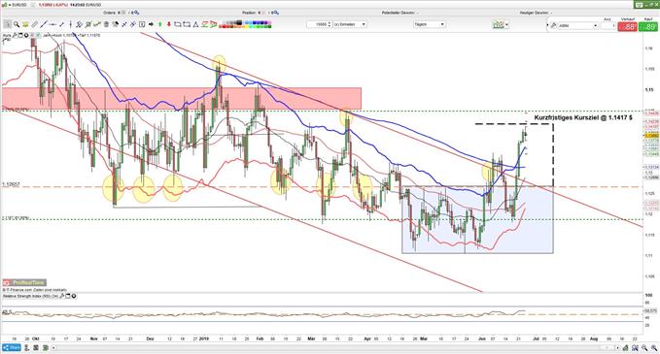Select the ruler measurement tool
The height and width of the screenshot is (354, 660).
[x=35, y=24]
